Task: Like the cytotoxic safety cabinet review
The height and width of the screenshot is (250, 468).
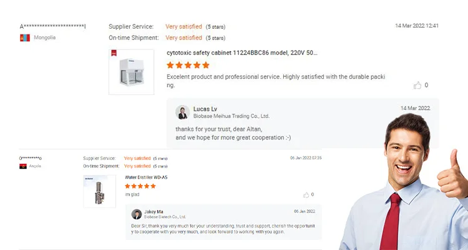Action: [x=417, y=85]
